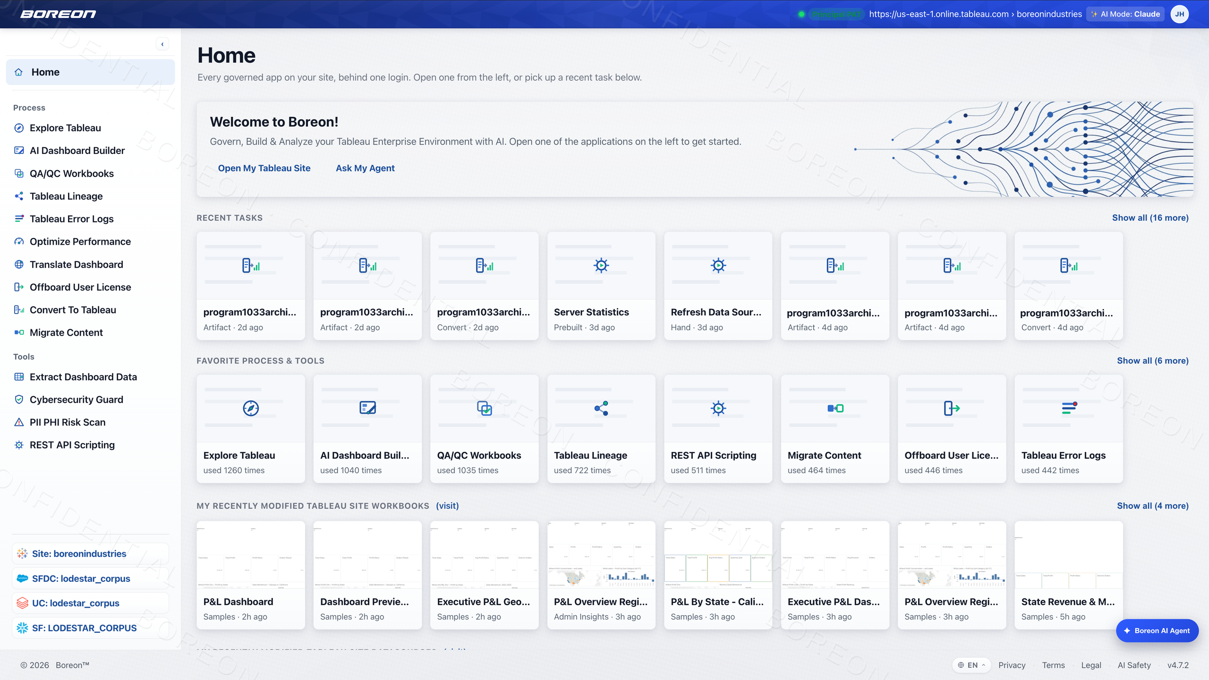
Task: Click the Offboard User License sidebar icon
Action: click(19, 287)
